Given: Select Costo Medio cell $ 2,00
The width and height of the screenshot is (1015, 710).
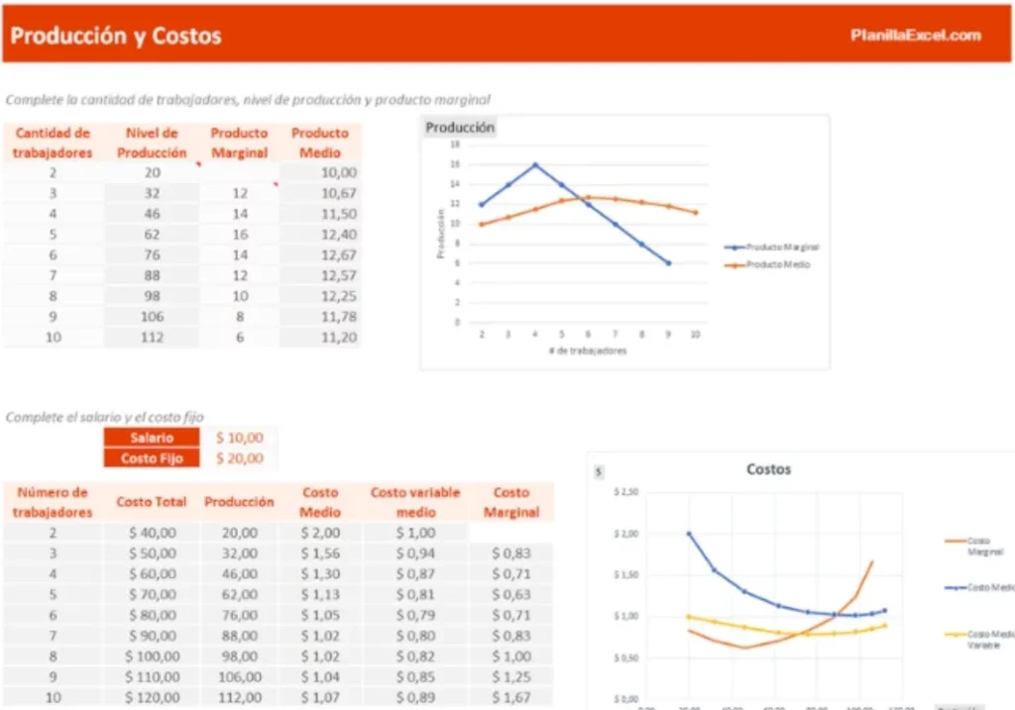Looking at the screenshot, I should tap(320, 533).
